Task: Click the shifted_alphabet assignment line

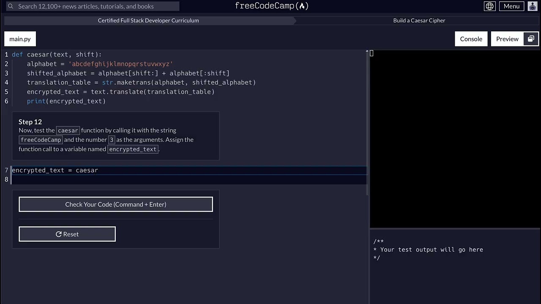Action: point(128,73)
